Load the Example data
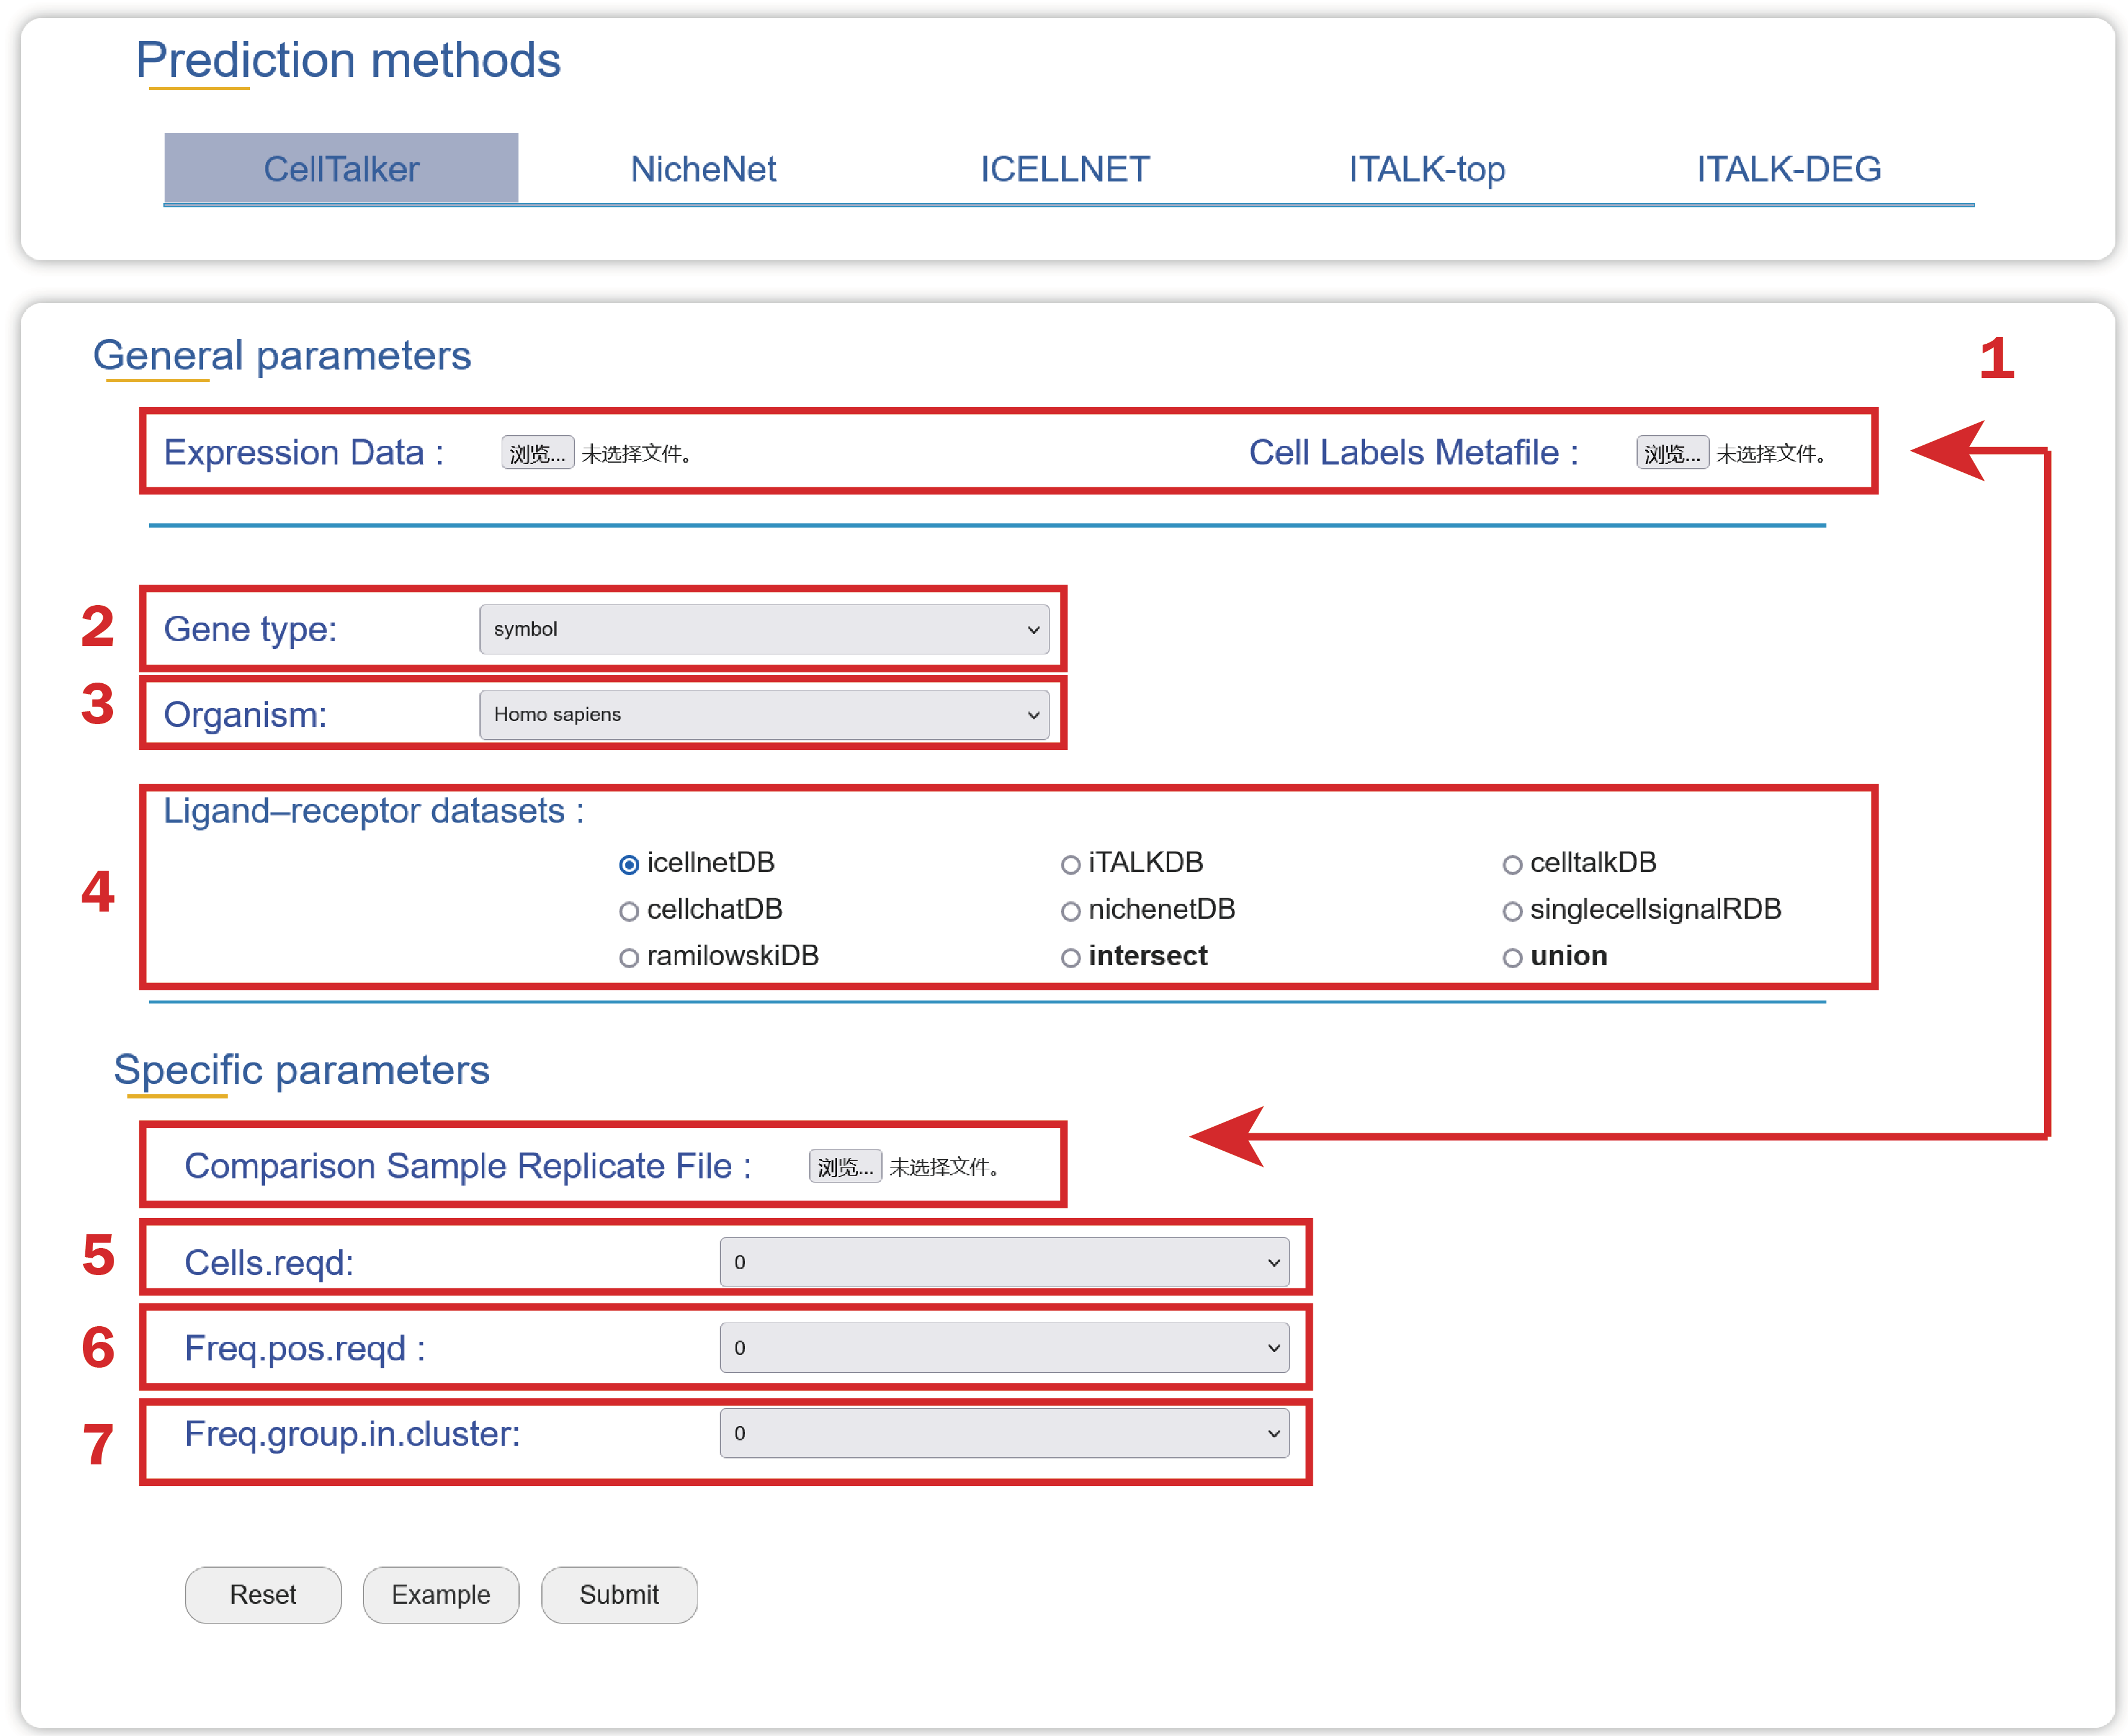This screenshot has width=2128, height=1736. tap(441, 1594)
